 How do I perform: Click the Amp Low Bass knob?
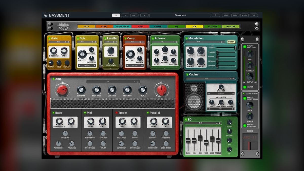81,90
